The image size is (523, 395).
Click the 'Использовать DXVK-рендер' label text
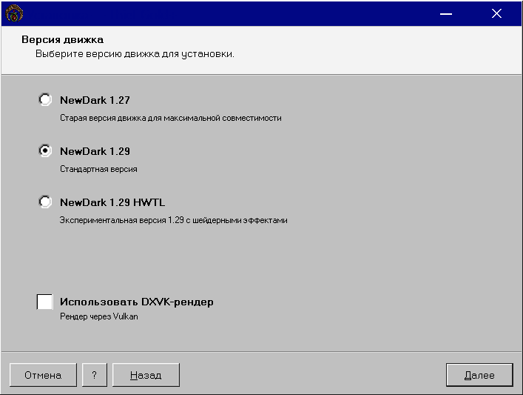pyautogui.click(x=137, y=302)
